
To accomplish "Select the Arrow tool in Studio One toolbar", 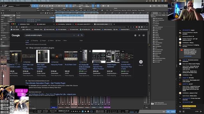I will click(34, 6).
